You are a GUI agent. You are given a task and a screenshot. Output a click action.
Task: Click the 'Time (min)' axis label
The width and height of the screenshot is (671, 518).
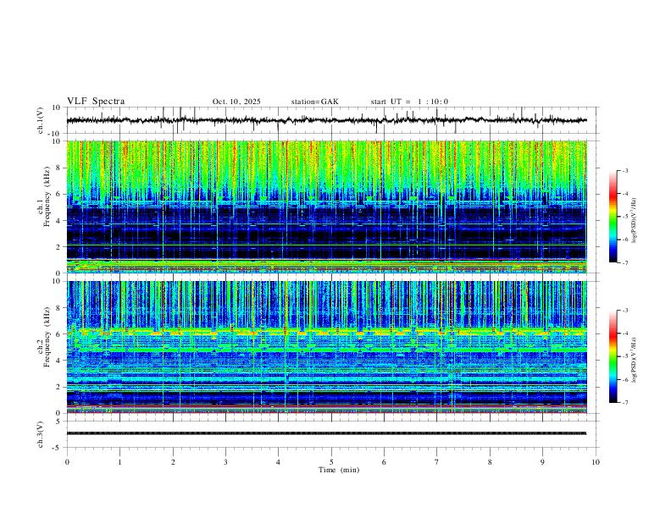[x=339, y=470]
